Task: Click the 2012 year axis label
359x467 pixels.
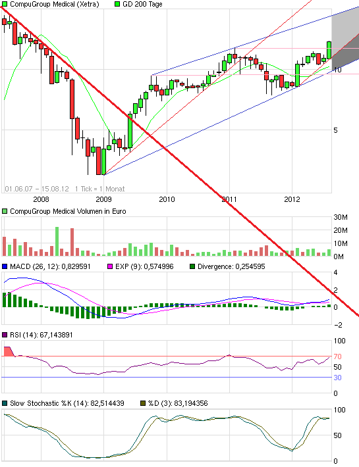Action: (292, 199)
